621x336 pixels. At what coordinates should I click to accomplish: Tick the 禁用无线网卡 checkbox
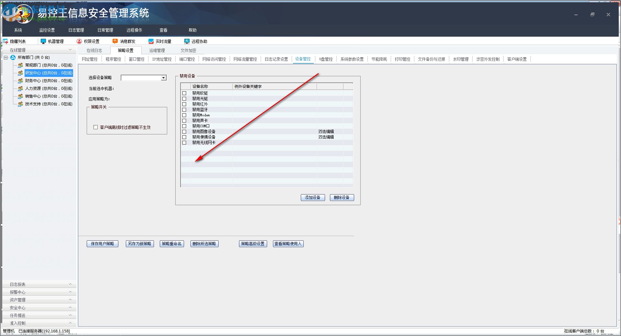[184, 143]
